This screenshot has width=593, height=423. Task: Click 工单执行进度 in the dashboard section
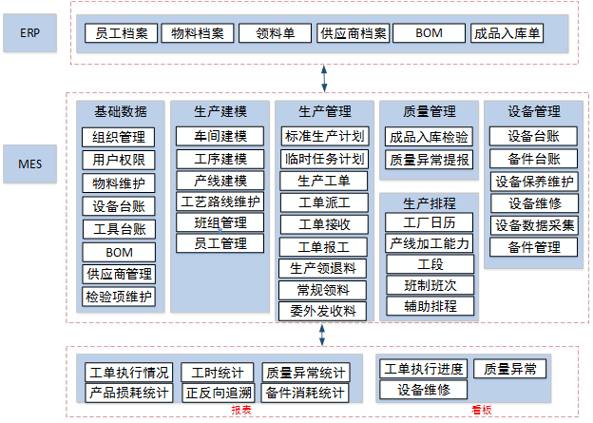pos(423,369)
